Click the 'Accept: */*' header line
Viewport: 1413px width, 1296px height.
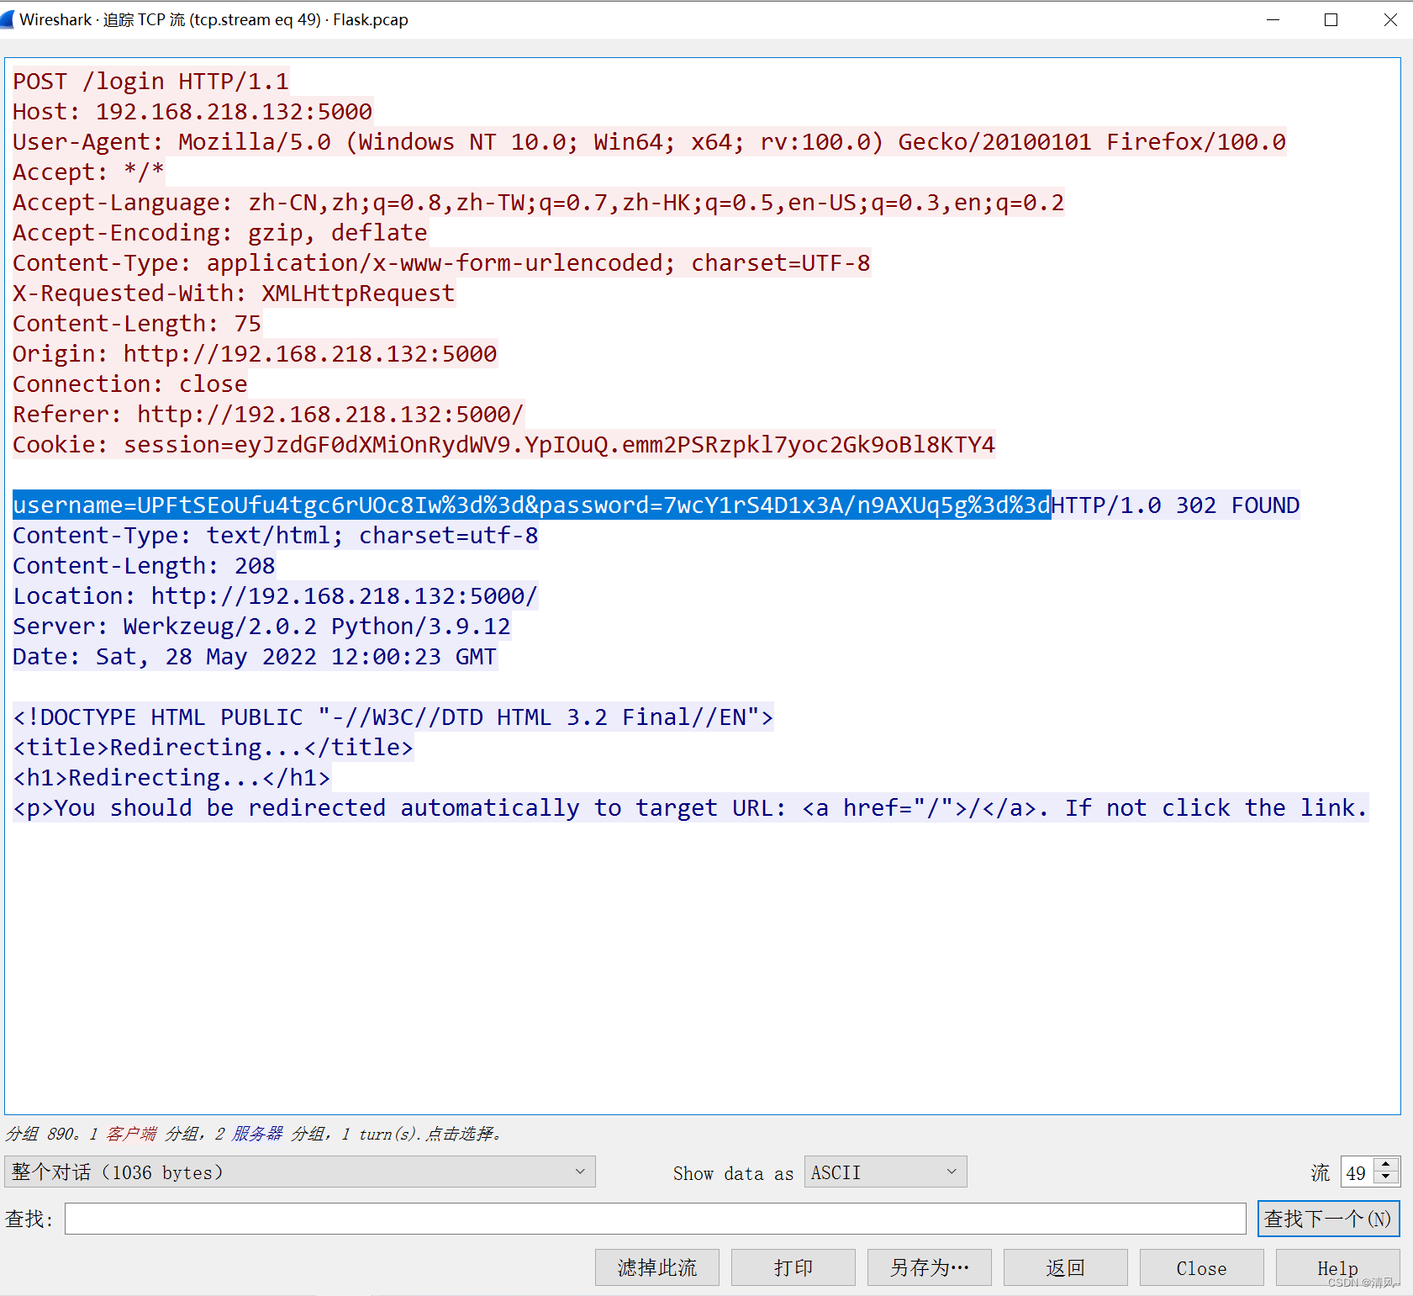(88, 172)
